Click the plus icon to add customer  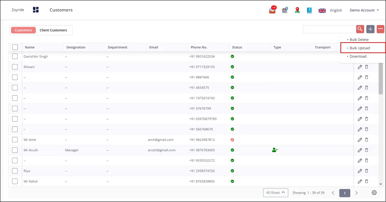coord(370,29)
